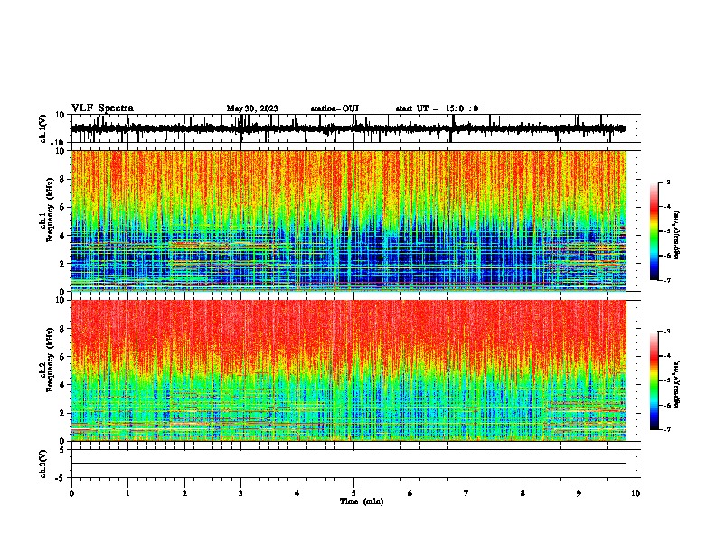Viewport: 716px width, 553px height.
Task: Click the "ch.1(V)" waveform axis label
Action: click(x=43, y=128)
